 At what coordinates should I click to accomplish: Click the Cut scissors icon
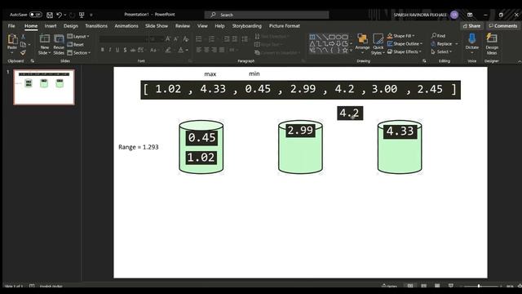pos(24,36)
